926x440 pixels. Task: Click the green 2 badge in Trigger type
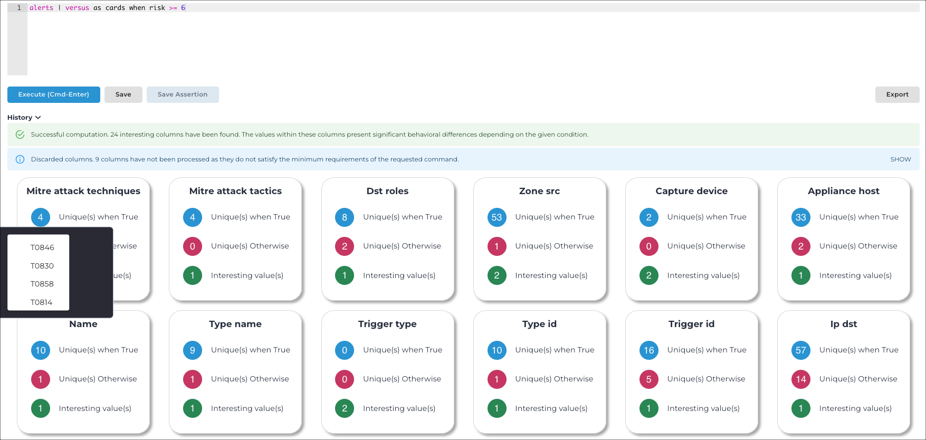pos(345,408)
